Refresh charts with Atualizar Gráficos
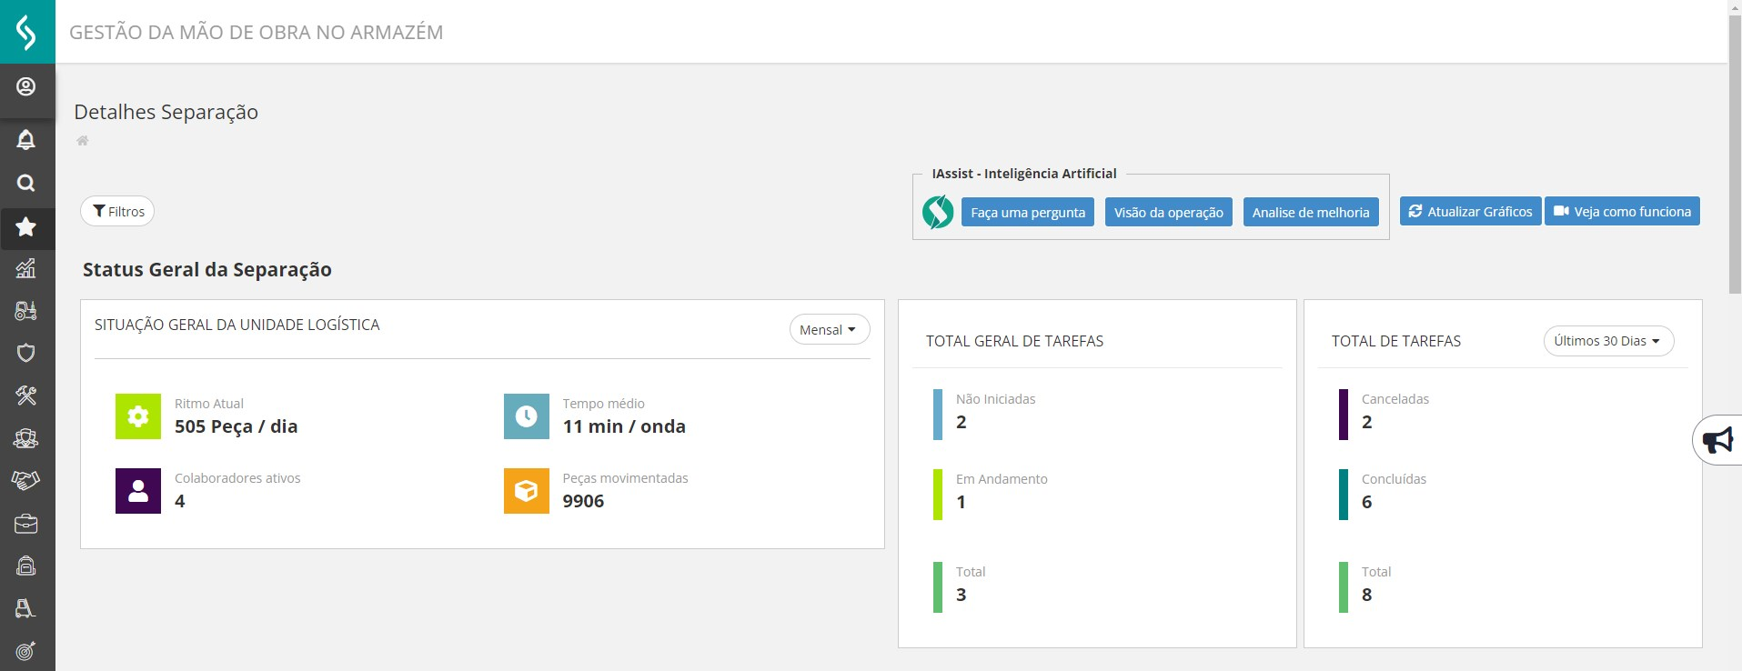Screen dimensions: 1742x671 (1470, 212)
